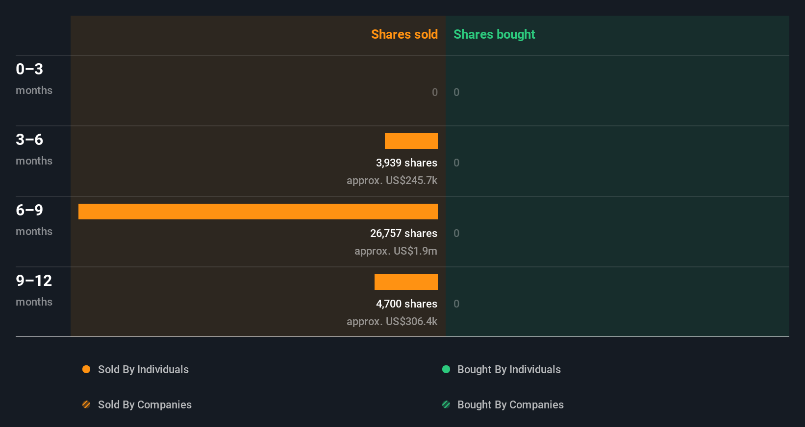Click the 26,757 shares value
805x427 pixels.
pyautogui.click(x=403, y=233)
